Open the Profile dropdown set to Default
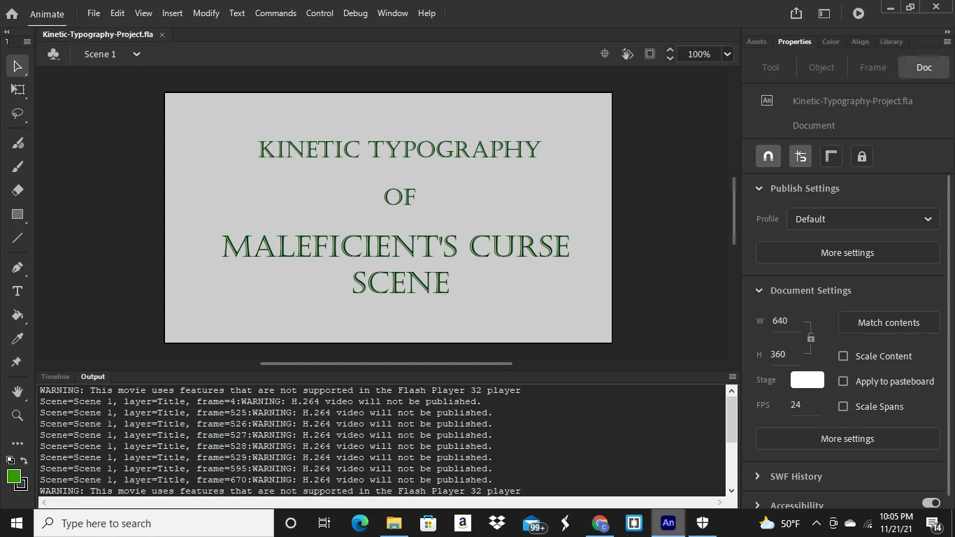 pos(863,219)
